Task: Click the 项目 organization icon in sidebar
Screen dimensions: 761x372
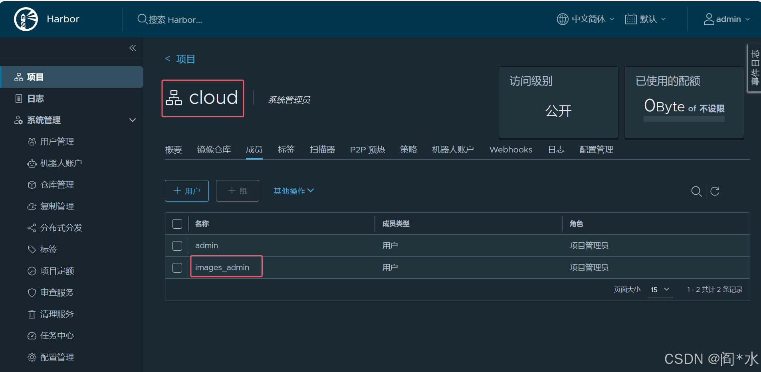Action: point(19,77)
